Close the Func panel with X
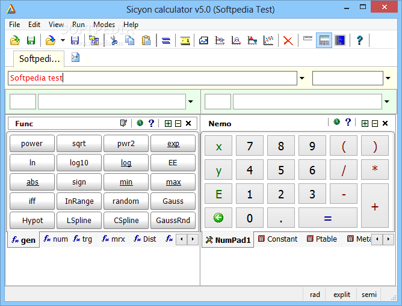This screenshot has height=306, width=402. point(188,123)
